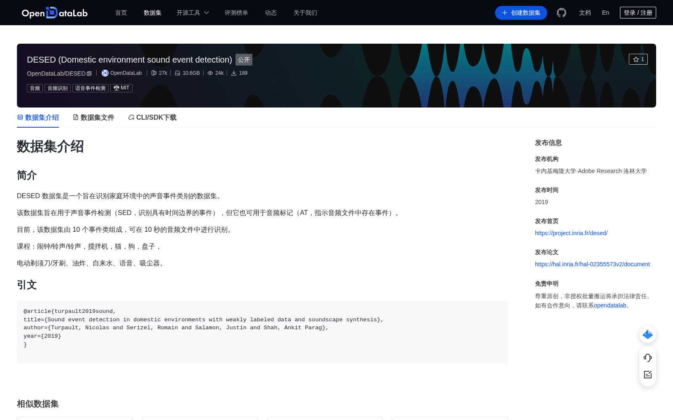Switch to the 数据集文件 tab
Screen dimensions: 673x420
point(93,118)
